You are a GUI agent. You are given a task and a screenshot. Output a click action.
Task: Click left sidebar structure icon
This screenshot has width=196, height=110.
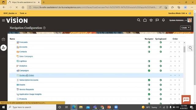point(3,48)
